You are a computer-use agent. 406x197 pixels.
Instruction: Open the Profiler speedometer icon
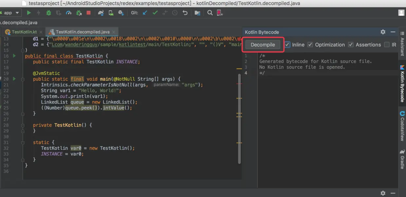[x=68, y=13]
